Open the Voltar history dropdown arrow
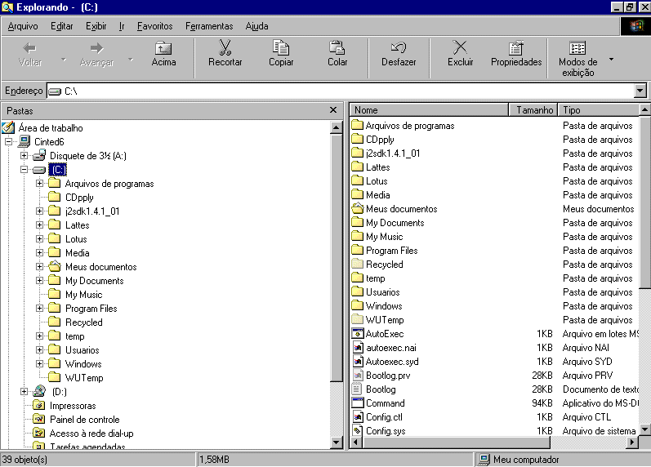This screenshot has width=651, height=467. (64, 60)
